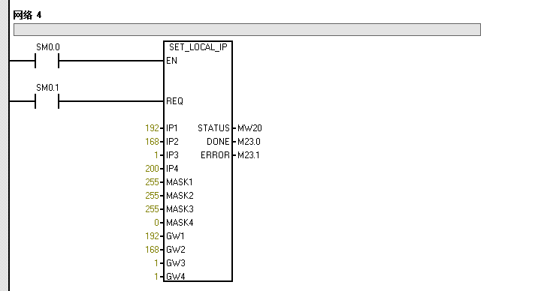Screen dimensions: 535x291
Task: Select the SM0.1 normally open contact
Action: tap(47, 101)
